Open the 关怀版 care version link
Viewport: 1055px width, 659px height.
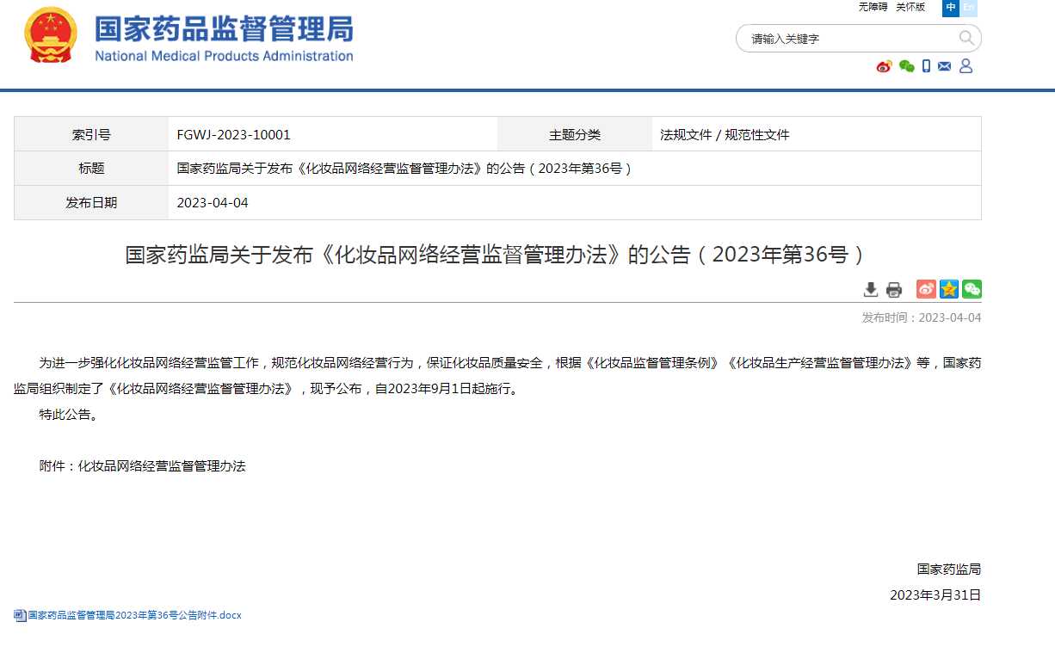pos(910,7)
